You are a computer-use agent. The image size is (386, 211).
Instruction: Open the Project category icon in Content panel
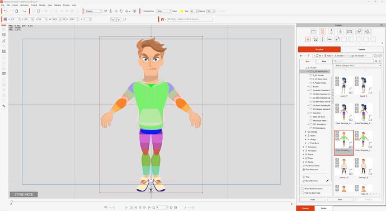click(313, 31)
